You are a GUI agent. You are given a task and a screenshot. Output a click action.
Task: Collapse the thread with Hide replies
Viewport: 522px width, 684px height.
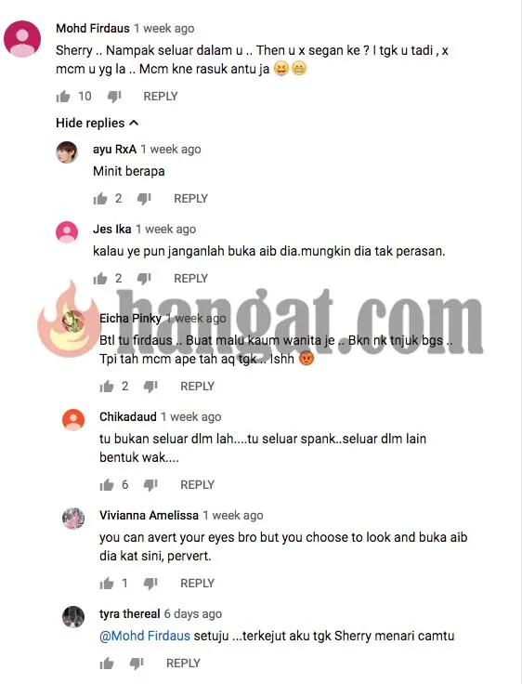pyautogui.click(x=98, y=123)
